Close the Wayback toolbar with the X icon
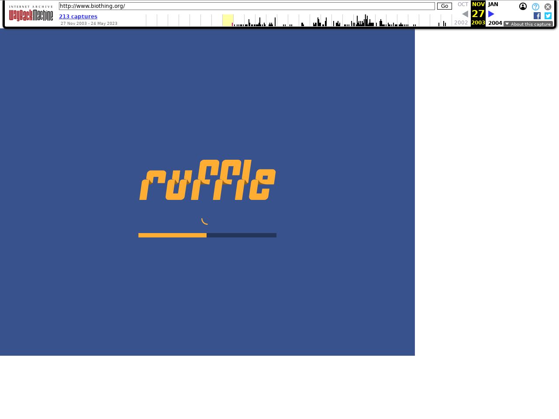Screen dimensions: 559x419 (548, 7)
